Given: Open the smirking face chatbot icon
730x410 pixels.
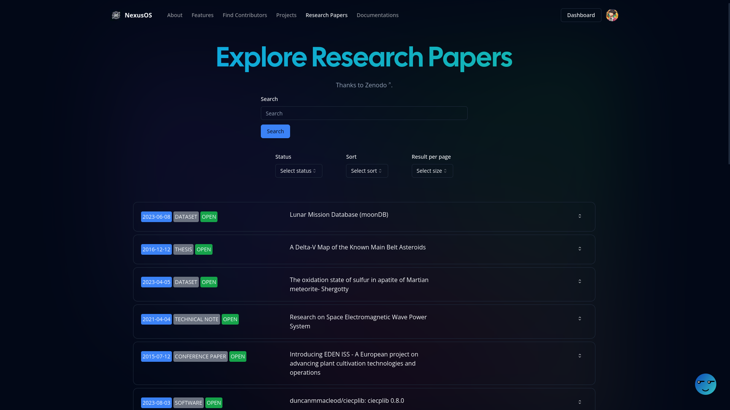Looking at the screenshot, I should 705,384.
